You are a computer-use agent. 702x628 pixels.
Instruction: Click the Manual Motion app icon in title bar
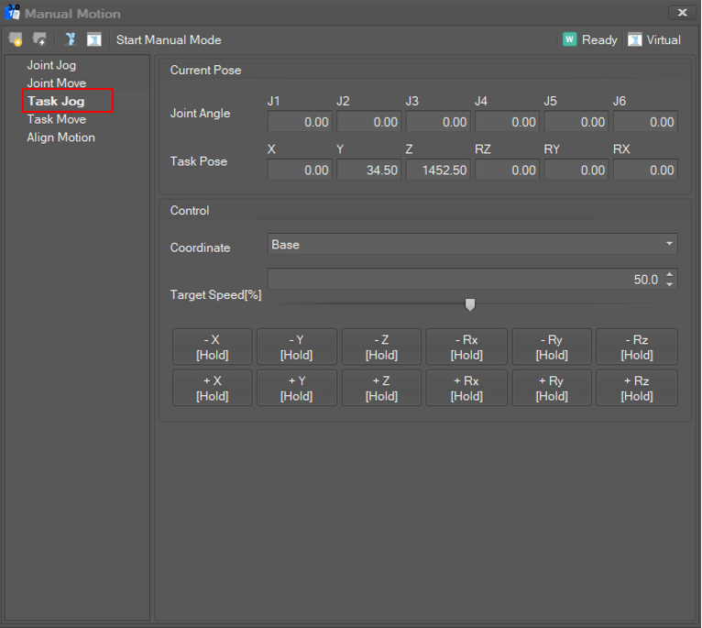click(x=12, y=13)
